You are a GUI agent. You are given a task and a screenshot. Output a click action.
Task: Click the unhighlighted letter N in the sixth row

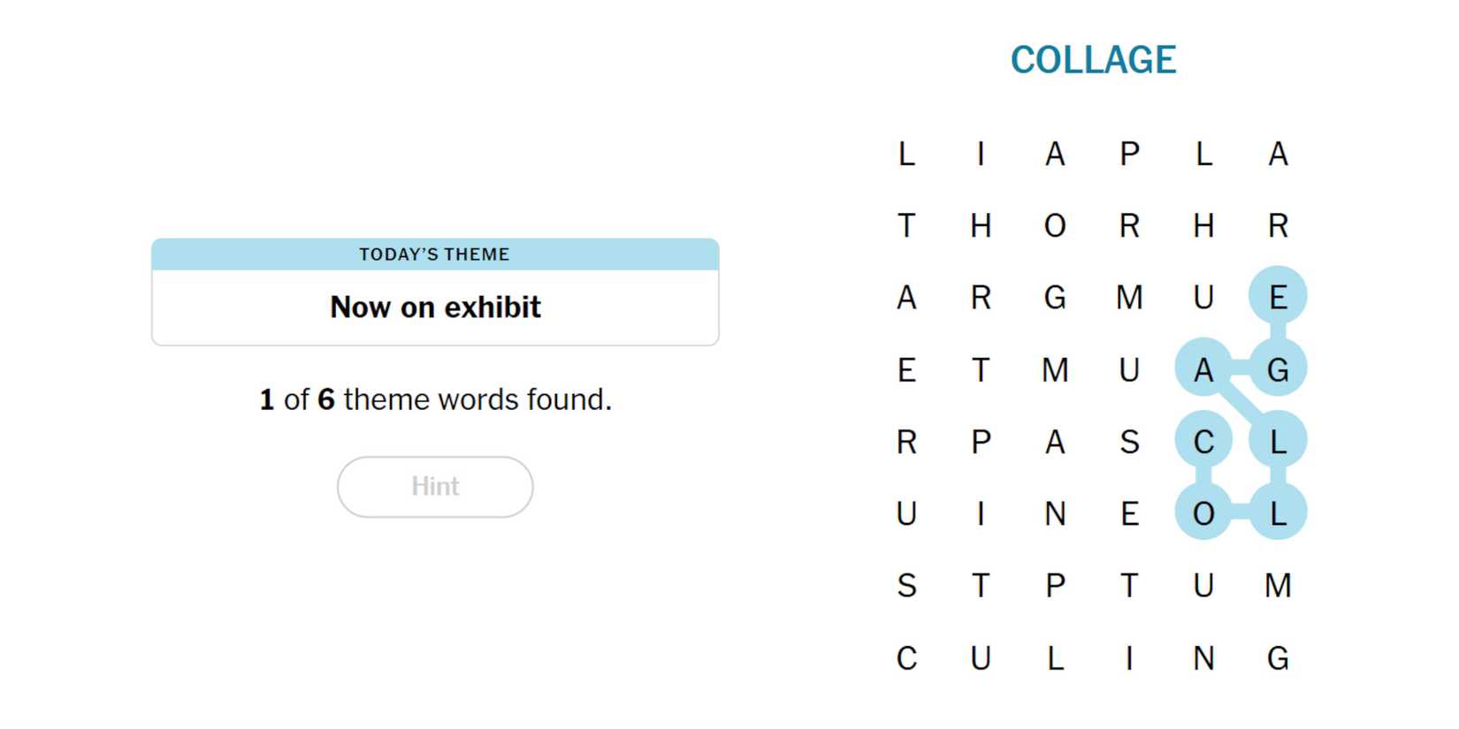pos(1055,513)
